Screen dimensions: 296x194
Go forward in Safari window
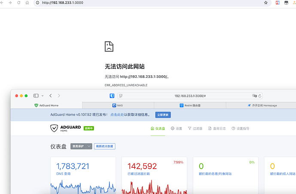[59, 95]
